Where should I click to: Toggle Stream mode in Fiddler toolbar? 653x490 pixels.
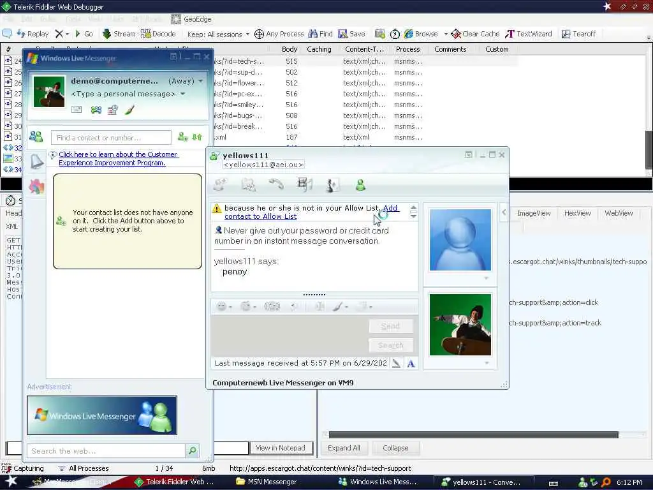click(119, 34)
